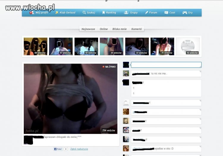Click the '294 widzów' viewer count
The width and height of the screenshot is (223, 156).
(x=109, y=130)
